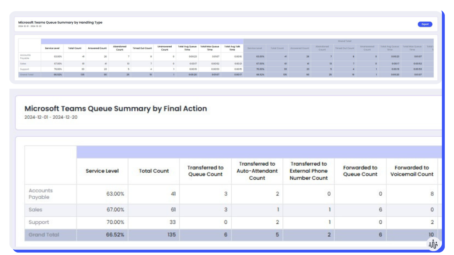The image size is (454, 255).
Task: Click the date range under the Handling Type title
Action: click(x=30, y=26)
